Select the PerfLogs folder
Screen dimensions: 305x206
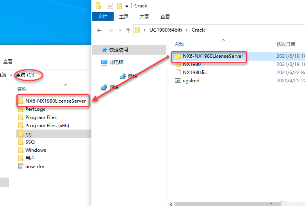point(35,109)
